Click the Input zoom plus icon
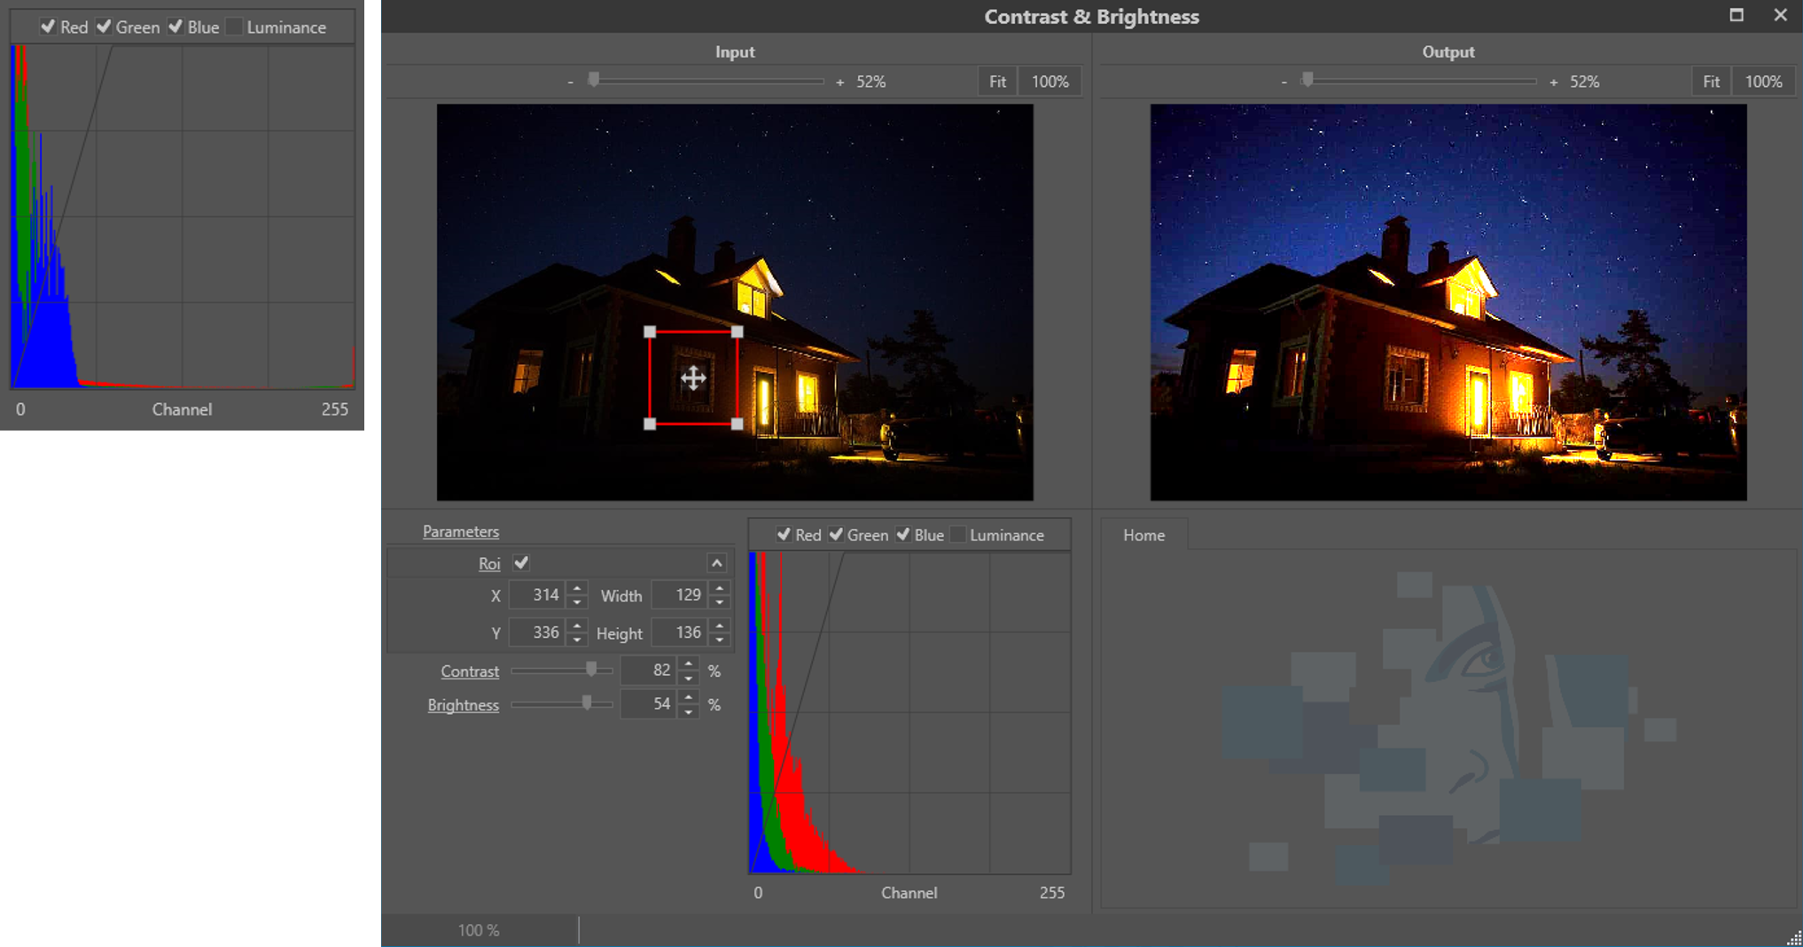 click(839, 82)
